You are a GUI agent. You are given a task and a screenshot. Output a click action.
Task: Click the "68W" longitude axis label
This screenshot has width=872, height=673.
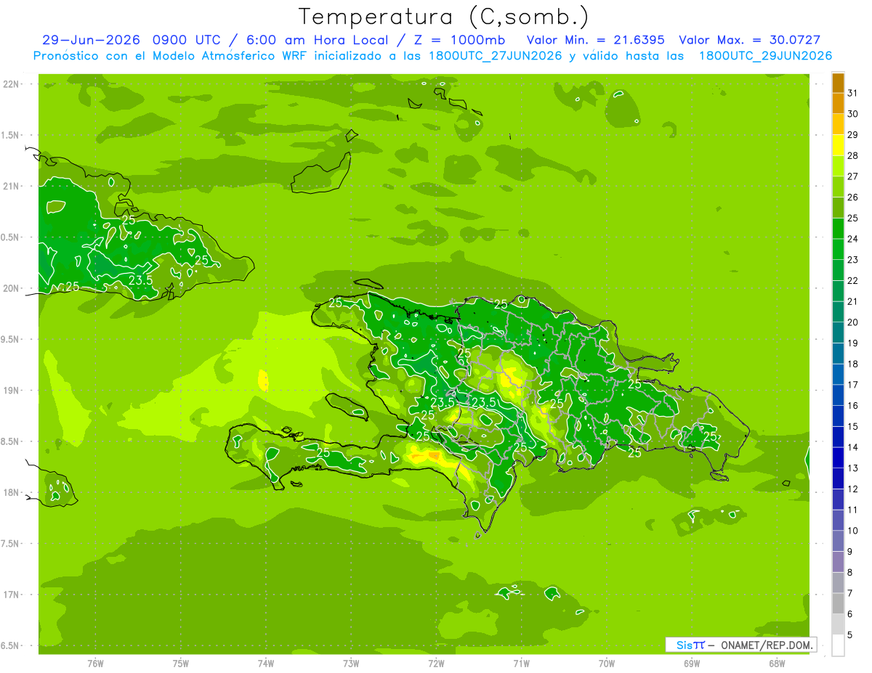tap(776, 664)
